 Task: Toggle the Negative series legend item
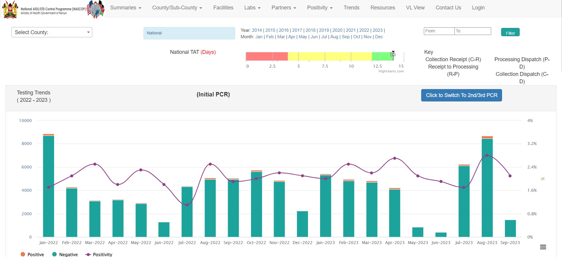pos(65,254)
